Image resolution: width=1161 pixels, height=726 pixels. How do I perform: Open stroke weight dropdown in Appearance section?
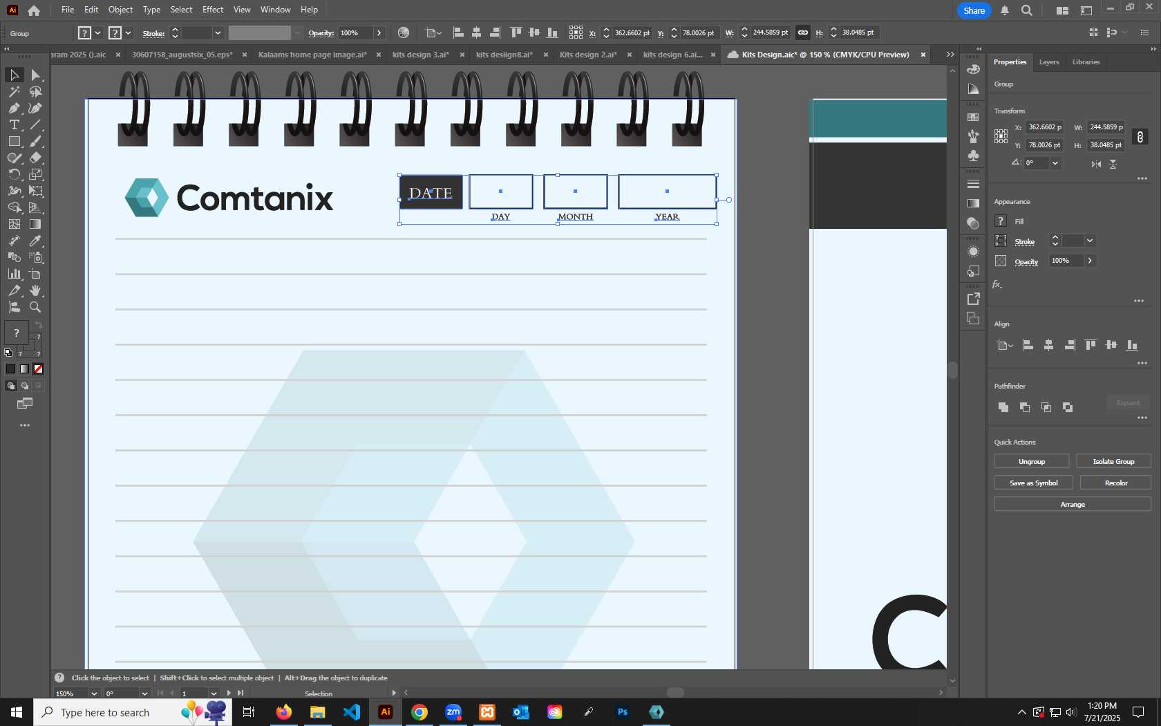1090,241
